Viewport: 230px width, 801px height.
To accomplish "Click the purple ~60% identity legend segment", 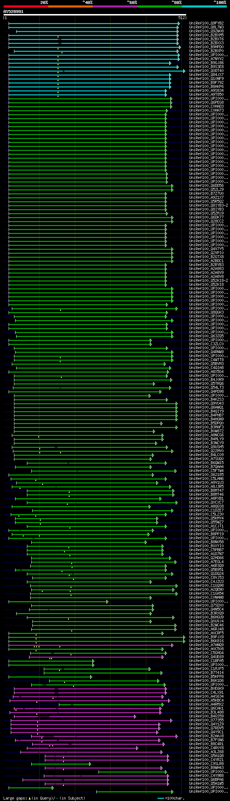I will click(115, 6).
